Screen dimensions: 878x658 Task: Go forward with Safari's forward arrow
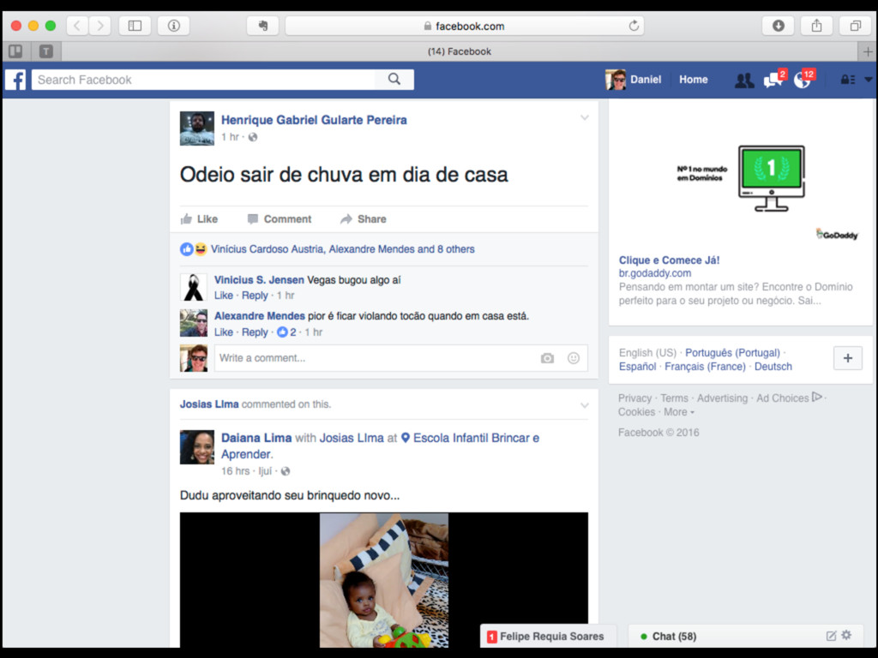[x=99, y=26]
